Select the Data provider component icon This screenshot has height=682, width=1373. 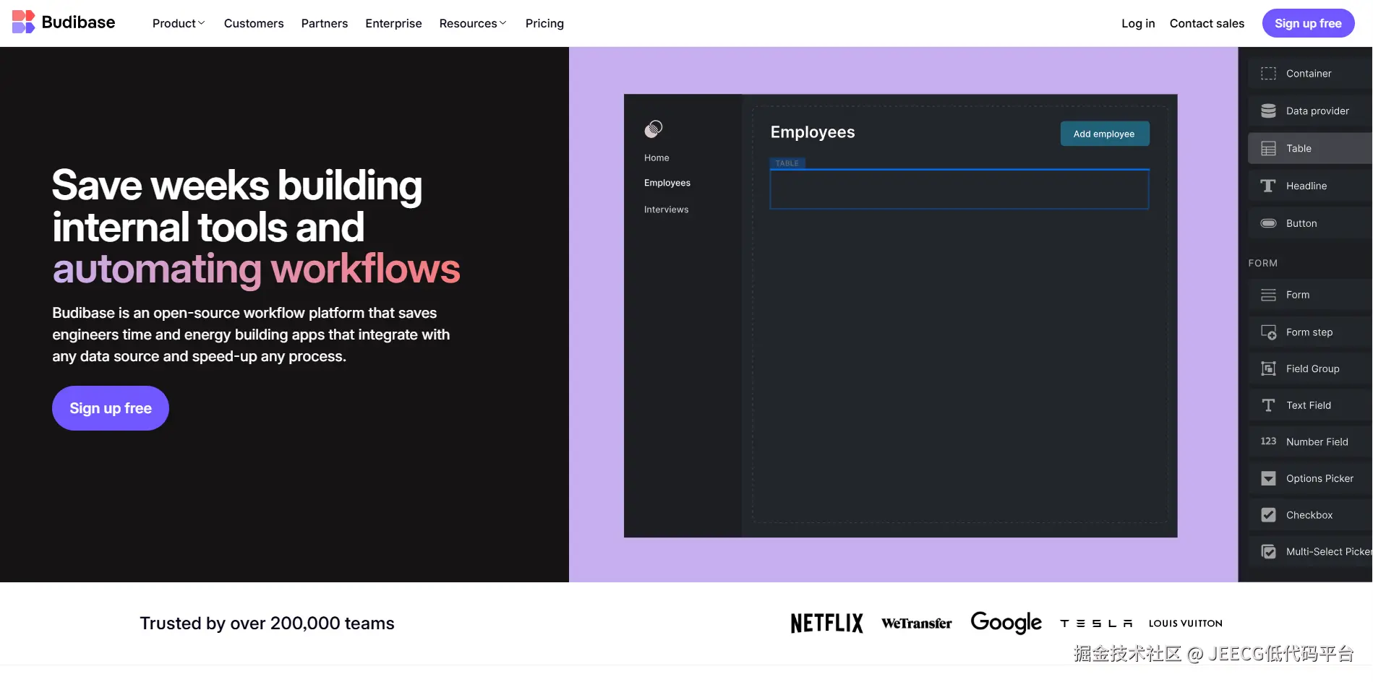[x=1268, y=111]
